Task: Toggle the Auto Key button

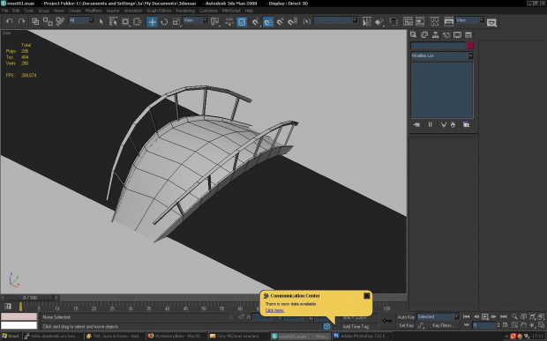Action: [406, 317]
